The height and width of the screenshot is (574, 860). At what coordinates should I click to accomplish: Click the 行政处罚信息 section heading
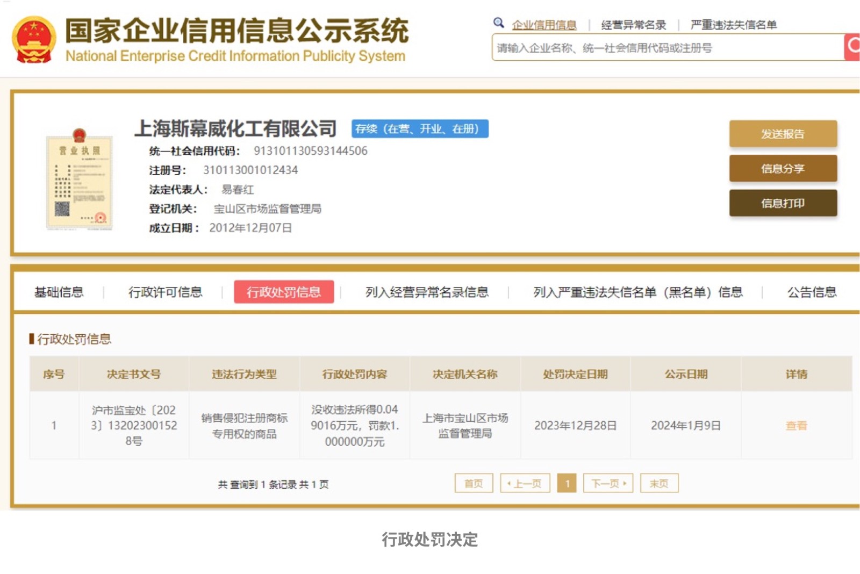pyautogui.click(x=74, y=339)
